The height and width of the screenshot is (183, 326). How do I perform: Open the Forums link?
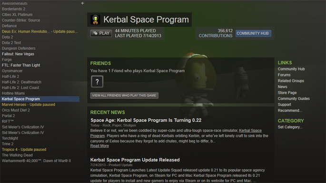tap(284, 75)
